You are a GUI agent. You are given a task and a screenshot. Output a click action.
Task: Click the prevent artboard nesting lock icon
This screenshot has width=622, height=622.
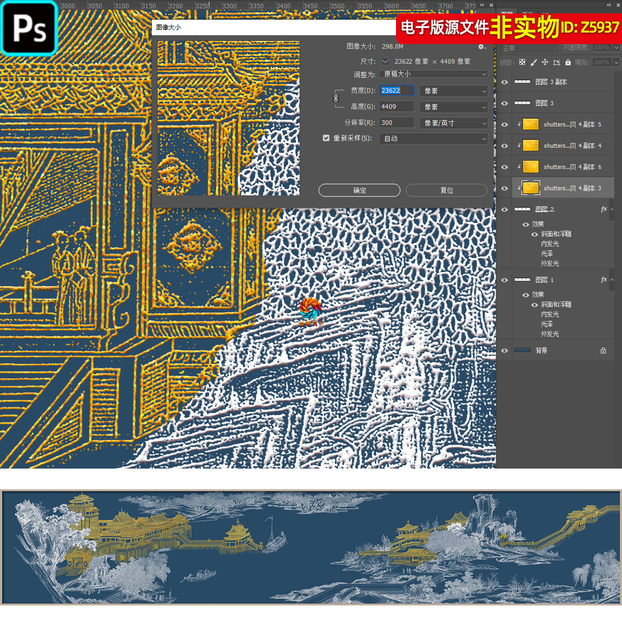[x=556, y=62]
